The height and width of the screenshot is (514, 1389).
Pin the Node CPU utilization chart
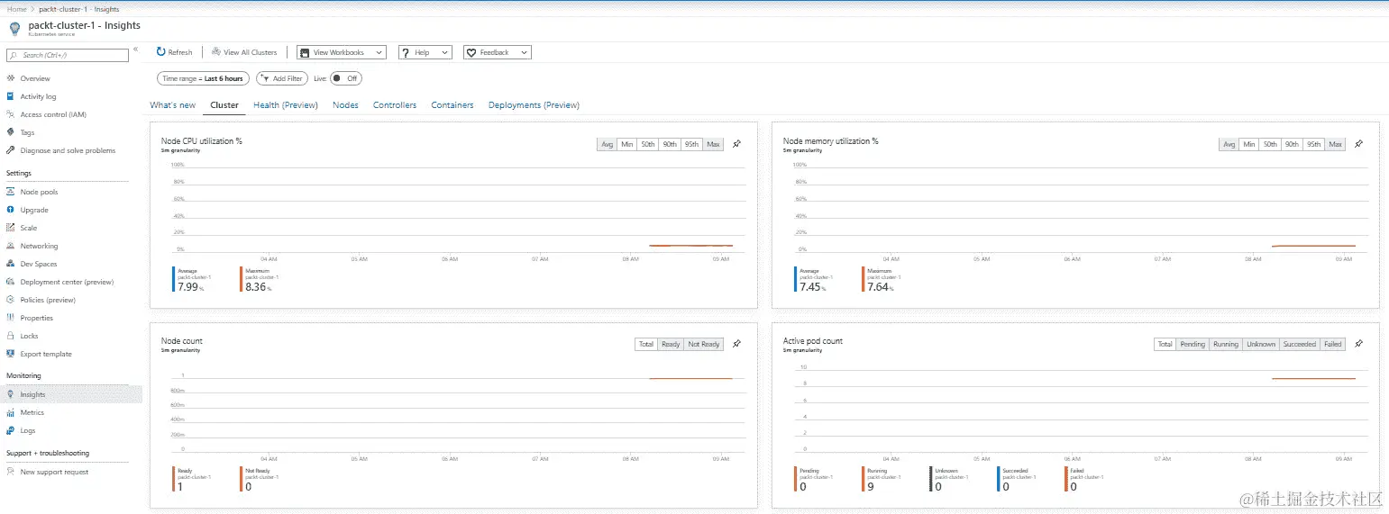(736, 144)
